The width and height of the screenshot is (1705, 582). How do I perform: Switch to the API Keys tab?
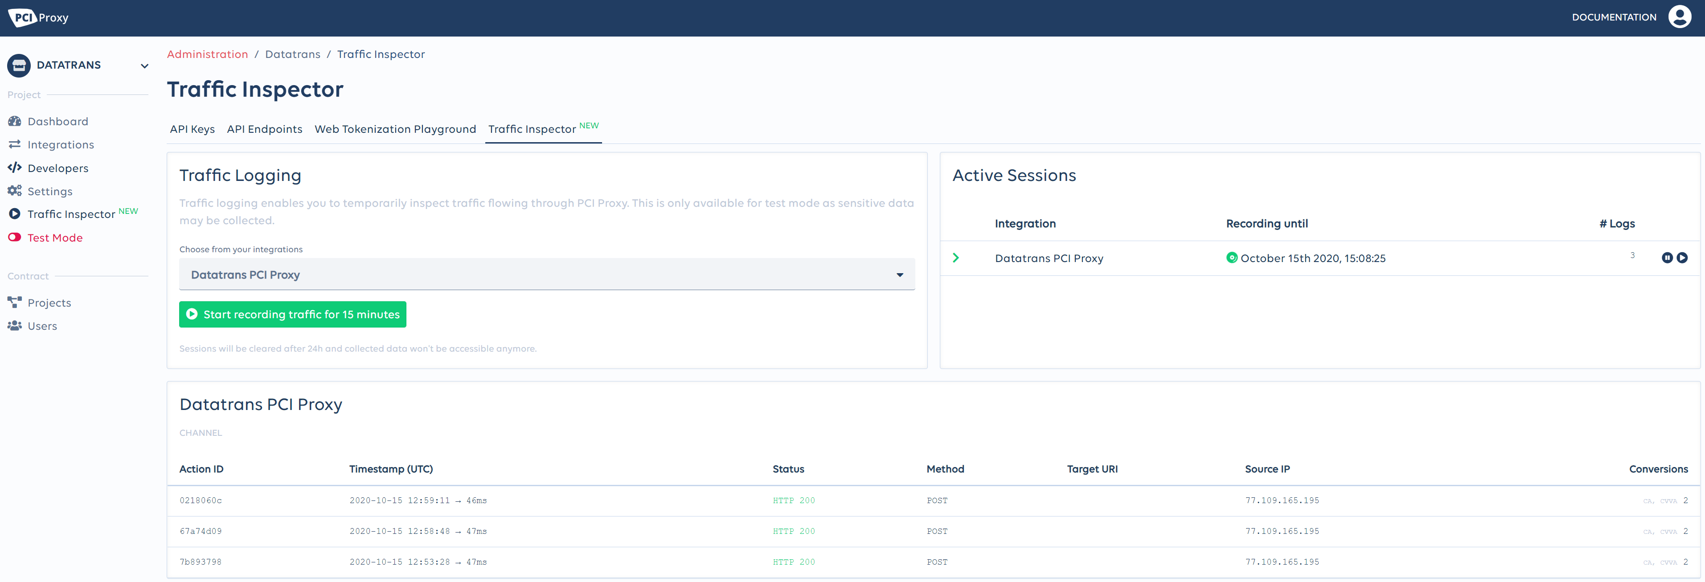point(192,129)
